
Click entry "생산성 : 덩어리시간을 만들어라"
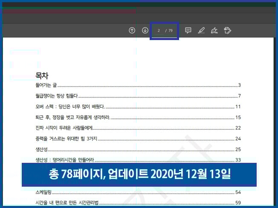click(x=65, y=160)
